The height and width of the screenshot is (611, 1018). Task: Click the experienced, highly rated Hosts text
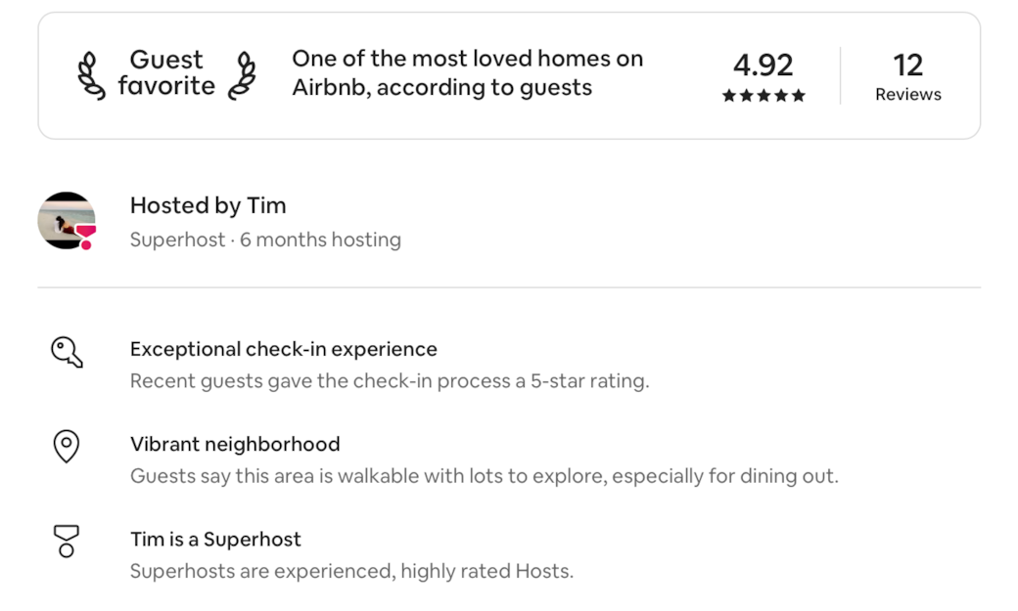click(351, 571)
